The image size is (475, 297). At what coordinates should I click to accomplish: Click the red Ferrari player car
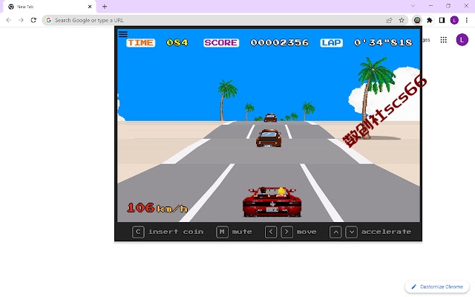point(272,202)
